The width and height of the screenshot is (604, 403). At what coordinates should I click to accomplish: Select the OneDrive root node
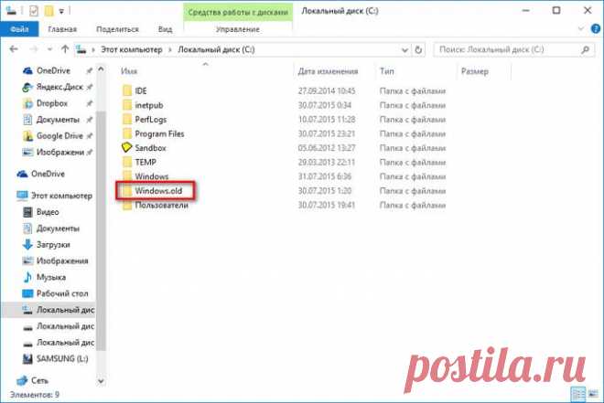click(48, 174)
